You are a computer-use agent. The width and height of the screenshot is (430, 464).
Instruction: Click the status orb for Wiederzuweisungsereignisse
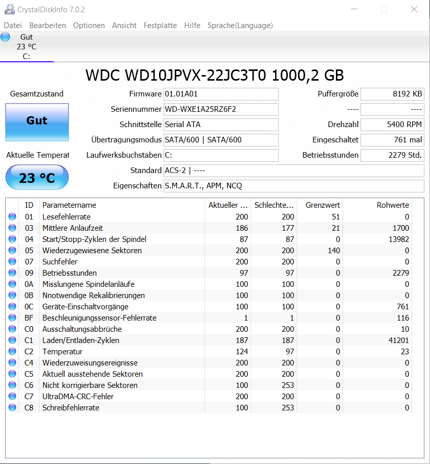coord(12,363)
